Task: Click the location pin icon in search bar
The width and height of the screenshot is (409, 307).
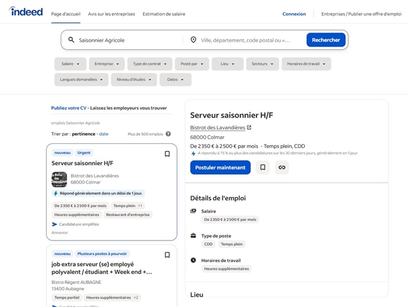Action: click(x=193, y=40)
